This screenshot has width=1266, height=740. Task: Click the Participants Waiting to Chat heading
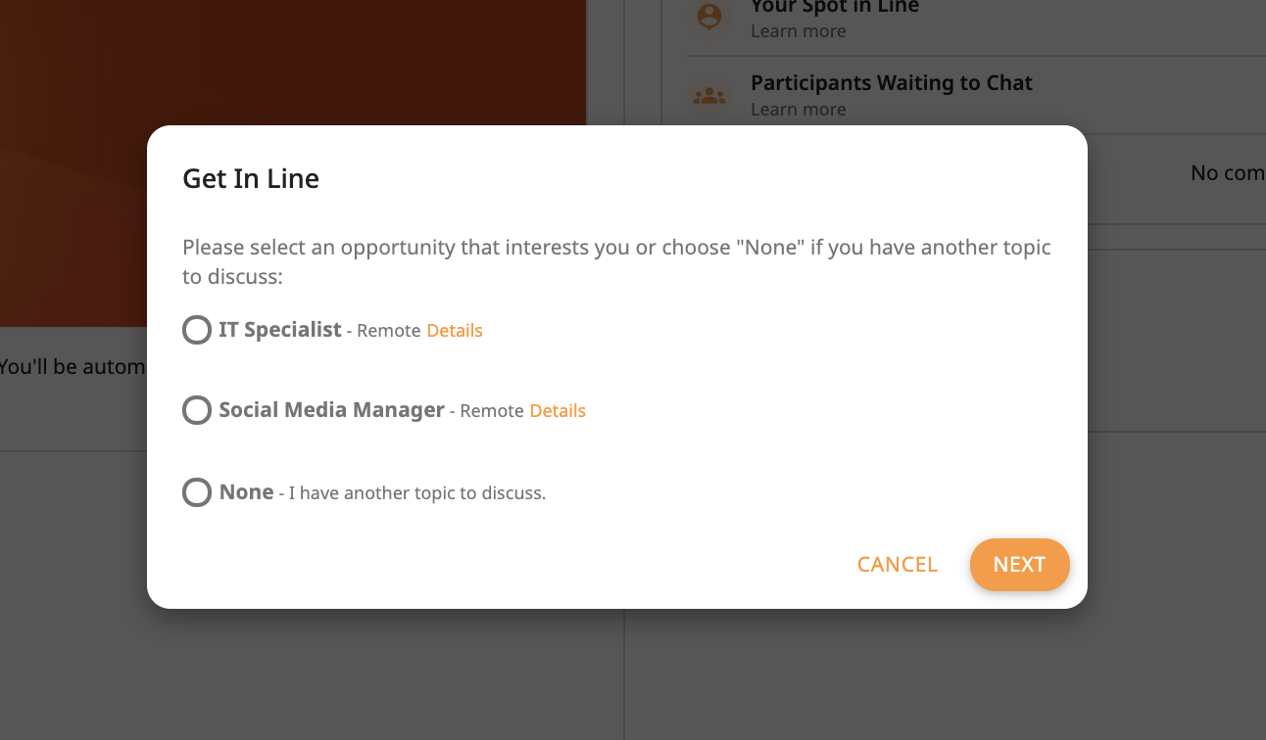tap(892, 83)
